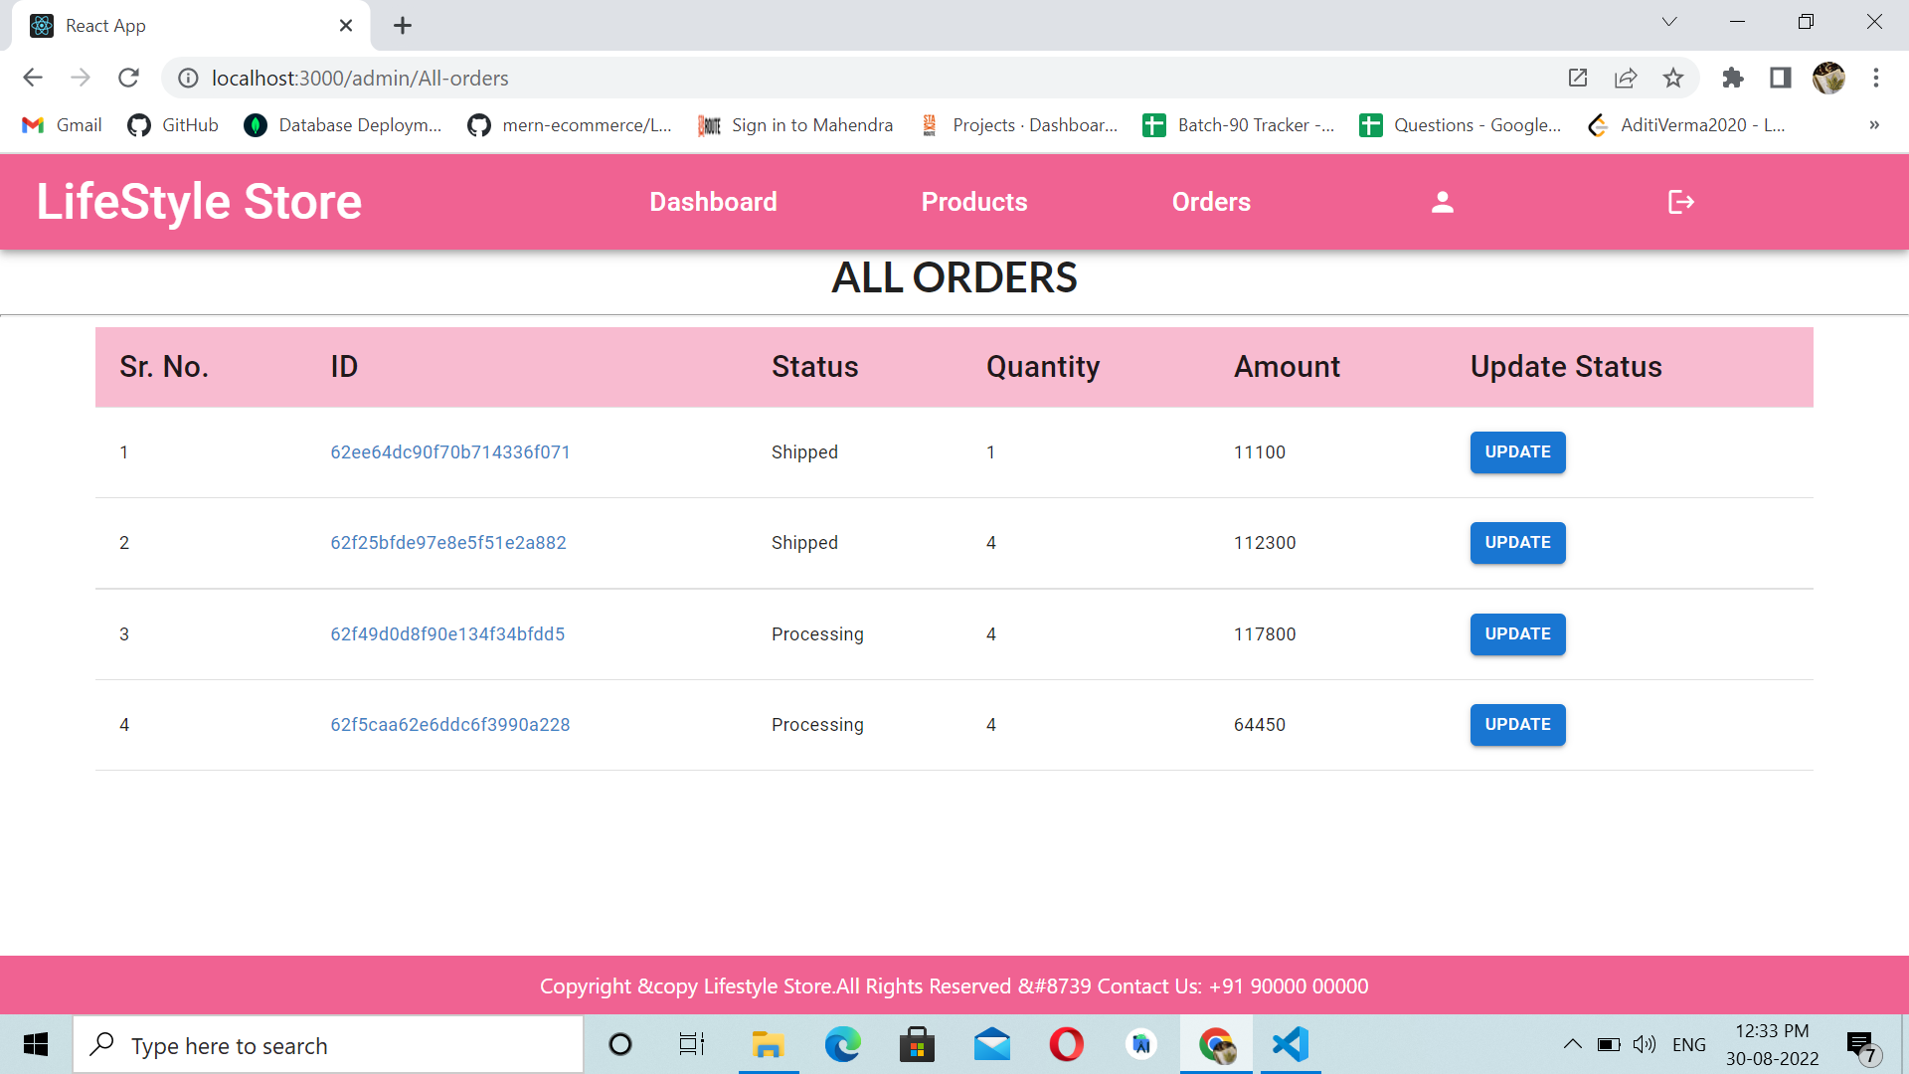The width and height of the screenshot is (1909, 1074).
Task: Open Microsoft Edge from the taskbar
Action: [x=843, y=1044]
